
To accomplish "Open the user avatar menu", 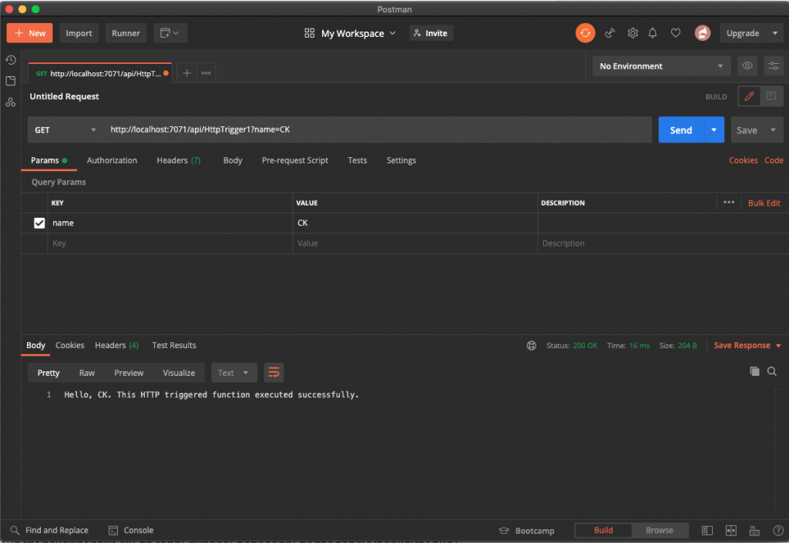I will pyautogui.click(x=703, y=33).
